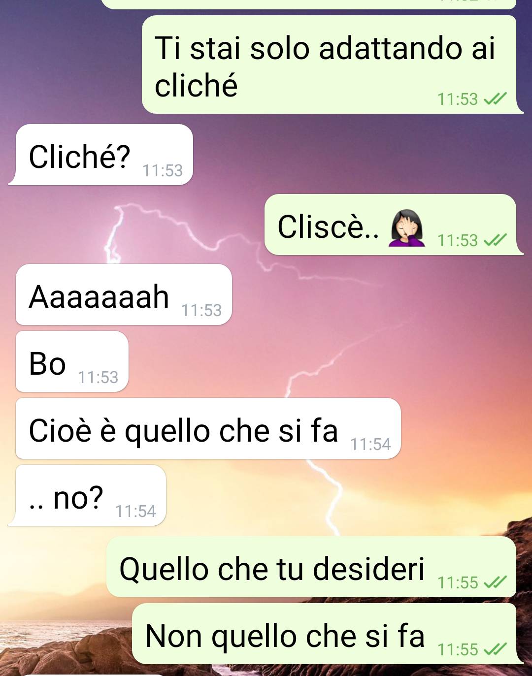This screenshot has width=532, height=676.
Task: Click double checkmarks on Cliscè message
Action: pos(495,240)
